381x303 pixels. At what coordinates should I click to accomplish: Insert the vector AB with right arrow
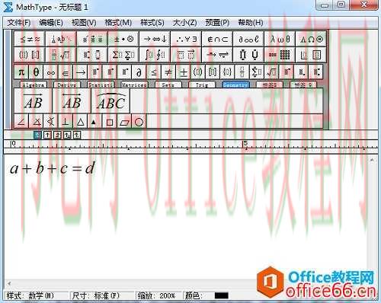33,101
